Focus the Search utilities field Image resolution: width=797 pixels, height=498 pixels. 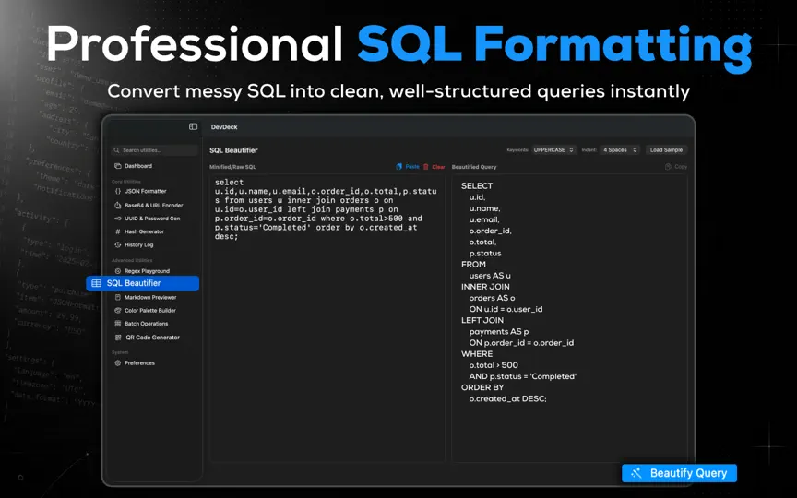(x=155, y=150)
